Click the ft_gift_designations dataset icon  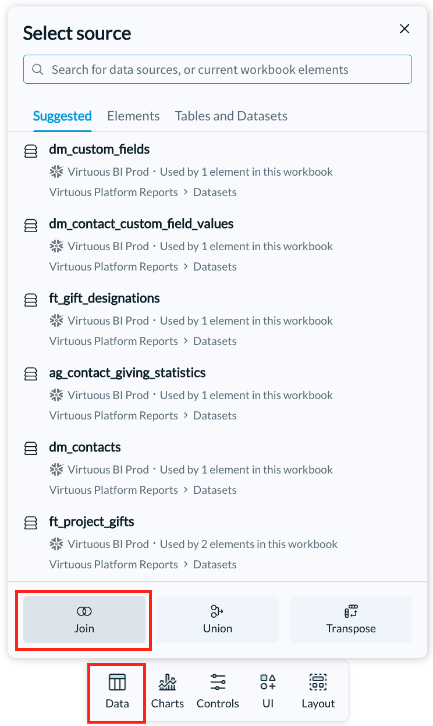[x=31, y=301]
